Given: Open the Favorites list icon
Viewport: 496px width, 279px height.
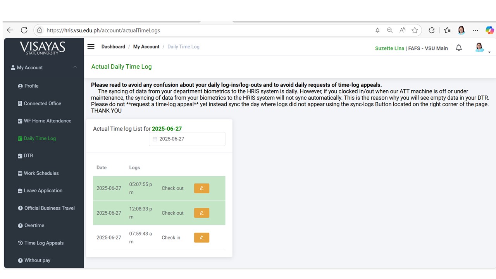Looking at the screenshot, I should [447, 30].
